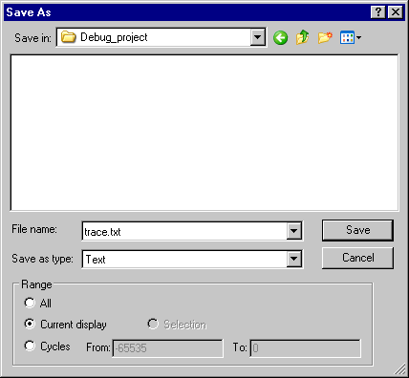The height and width of the screenshot is (378, 409).
Task: Click the help question mark button
Action: pyautogui.click(x=378, y=12)
